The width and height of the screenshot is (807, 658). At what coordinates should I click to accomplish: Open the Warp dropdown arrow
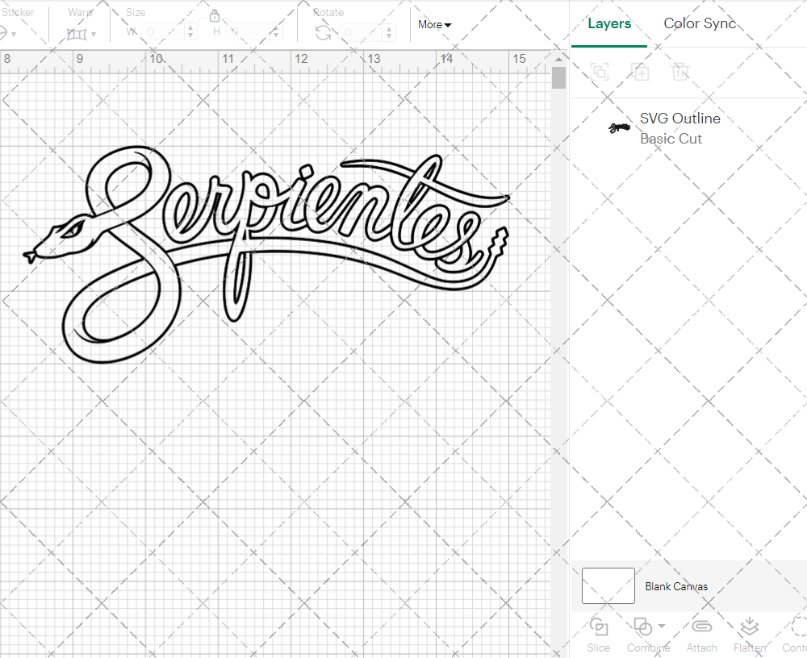click(94, 35)
